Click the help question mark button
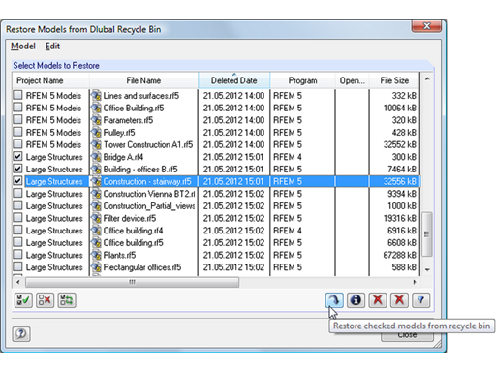496x373 pixels. click(x=21, y=334)
